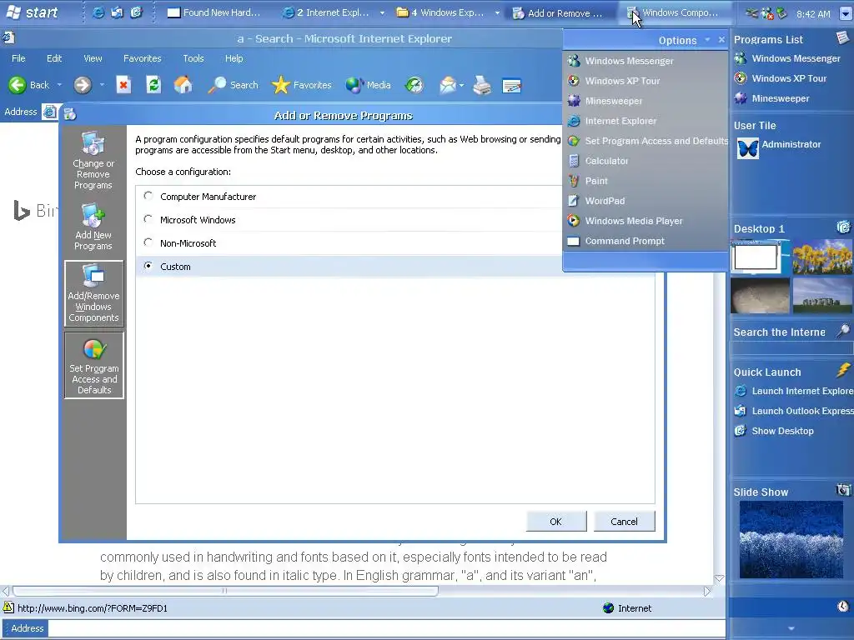The width and height of the screenshot is (854, 640).
Task: Refresh the page using the green arrows icon
Action: 153,85
